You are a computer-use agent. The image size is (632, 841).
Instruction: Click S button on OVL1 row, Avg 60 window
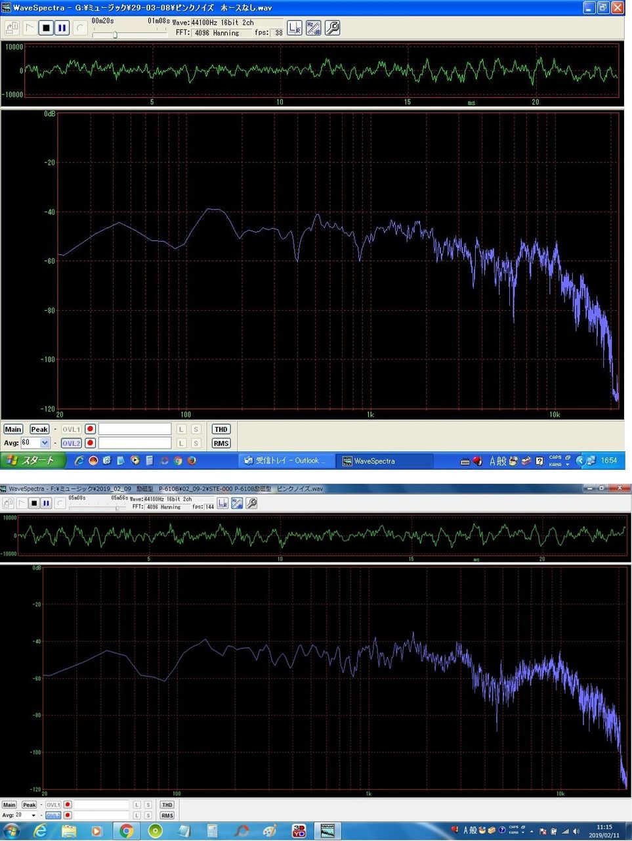point(196,429)
